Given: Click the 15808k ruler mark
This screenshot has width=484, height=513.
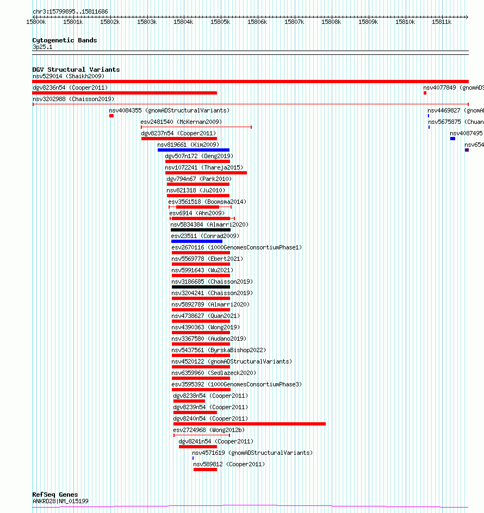Looking at the screenshot, I should point(331,22).
